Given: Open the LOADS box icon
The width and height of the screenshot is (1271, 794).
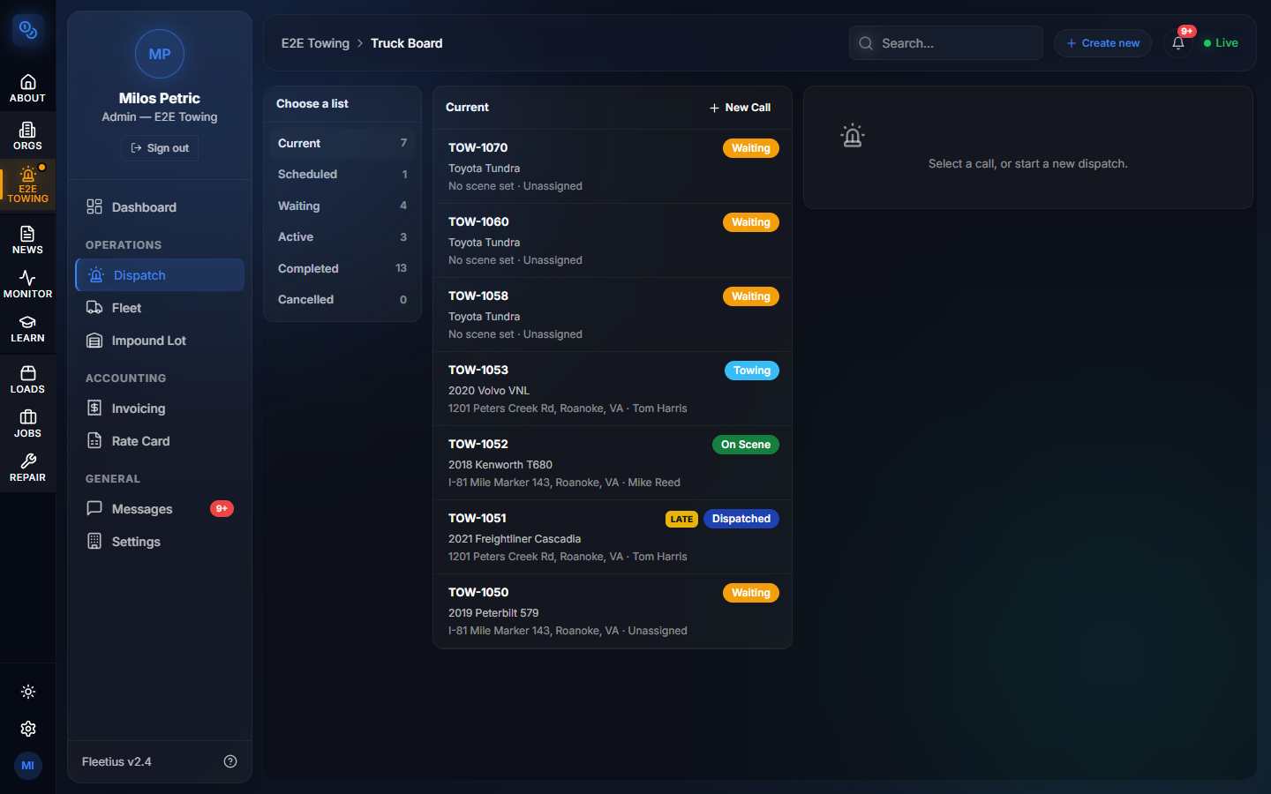Looking at the screenshot, I should point(27,379).
